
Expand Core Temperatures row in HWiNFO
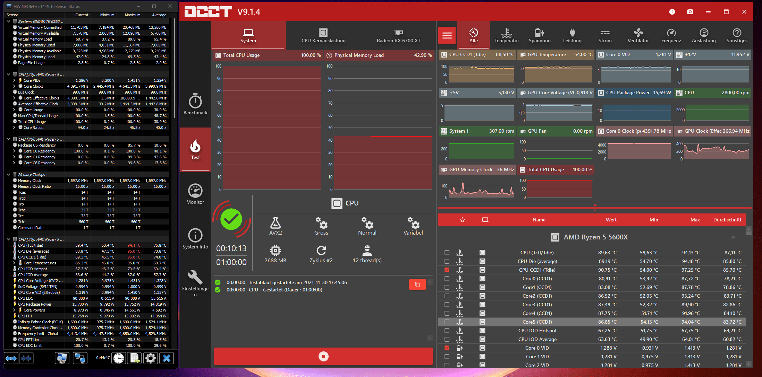pyautogui.click(x=14, y=263)
